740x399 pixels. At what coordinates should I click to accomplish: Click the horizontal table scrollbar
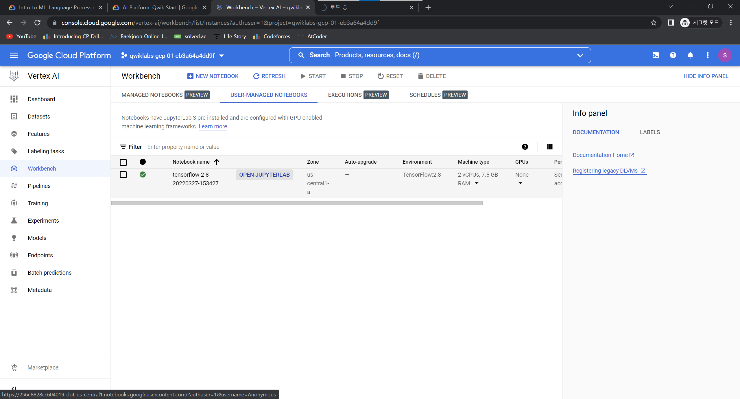click(297, 203)
